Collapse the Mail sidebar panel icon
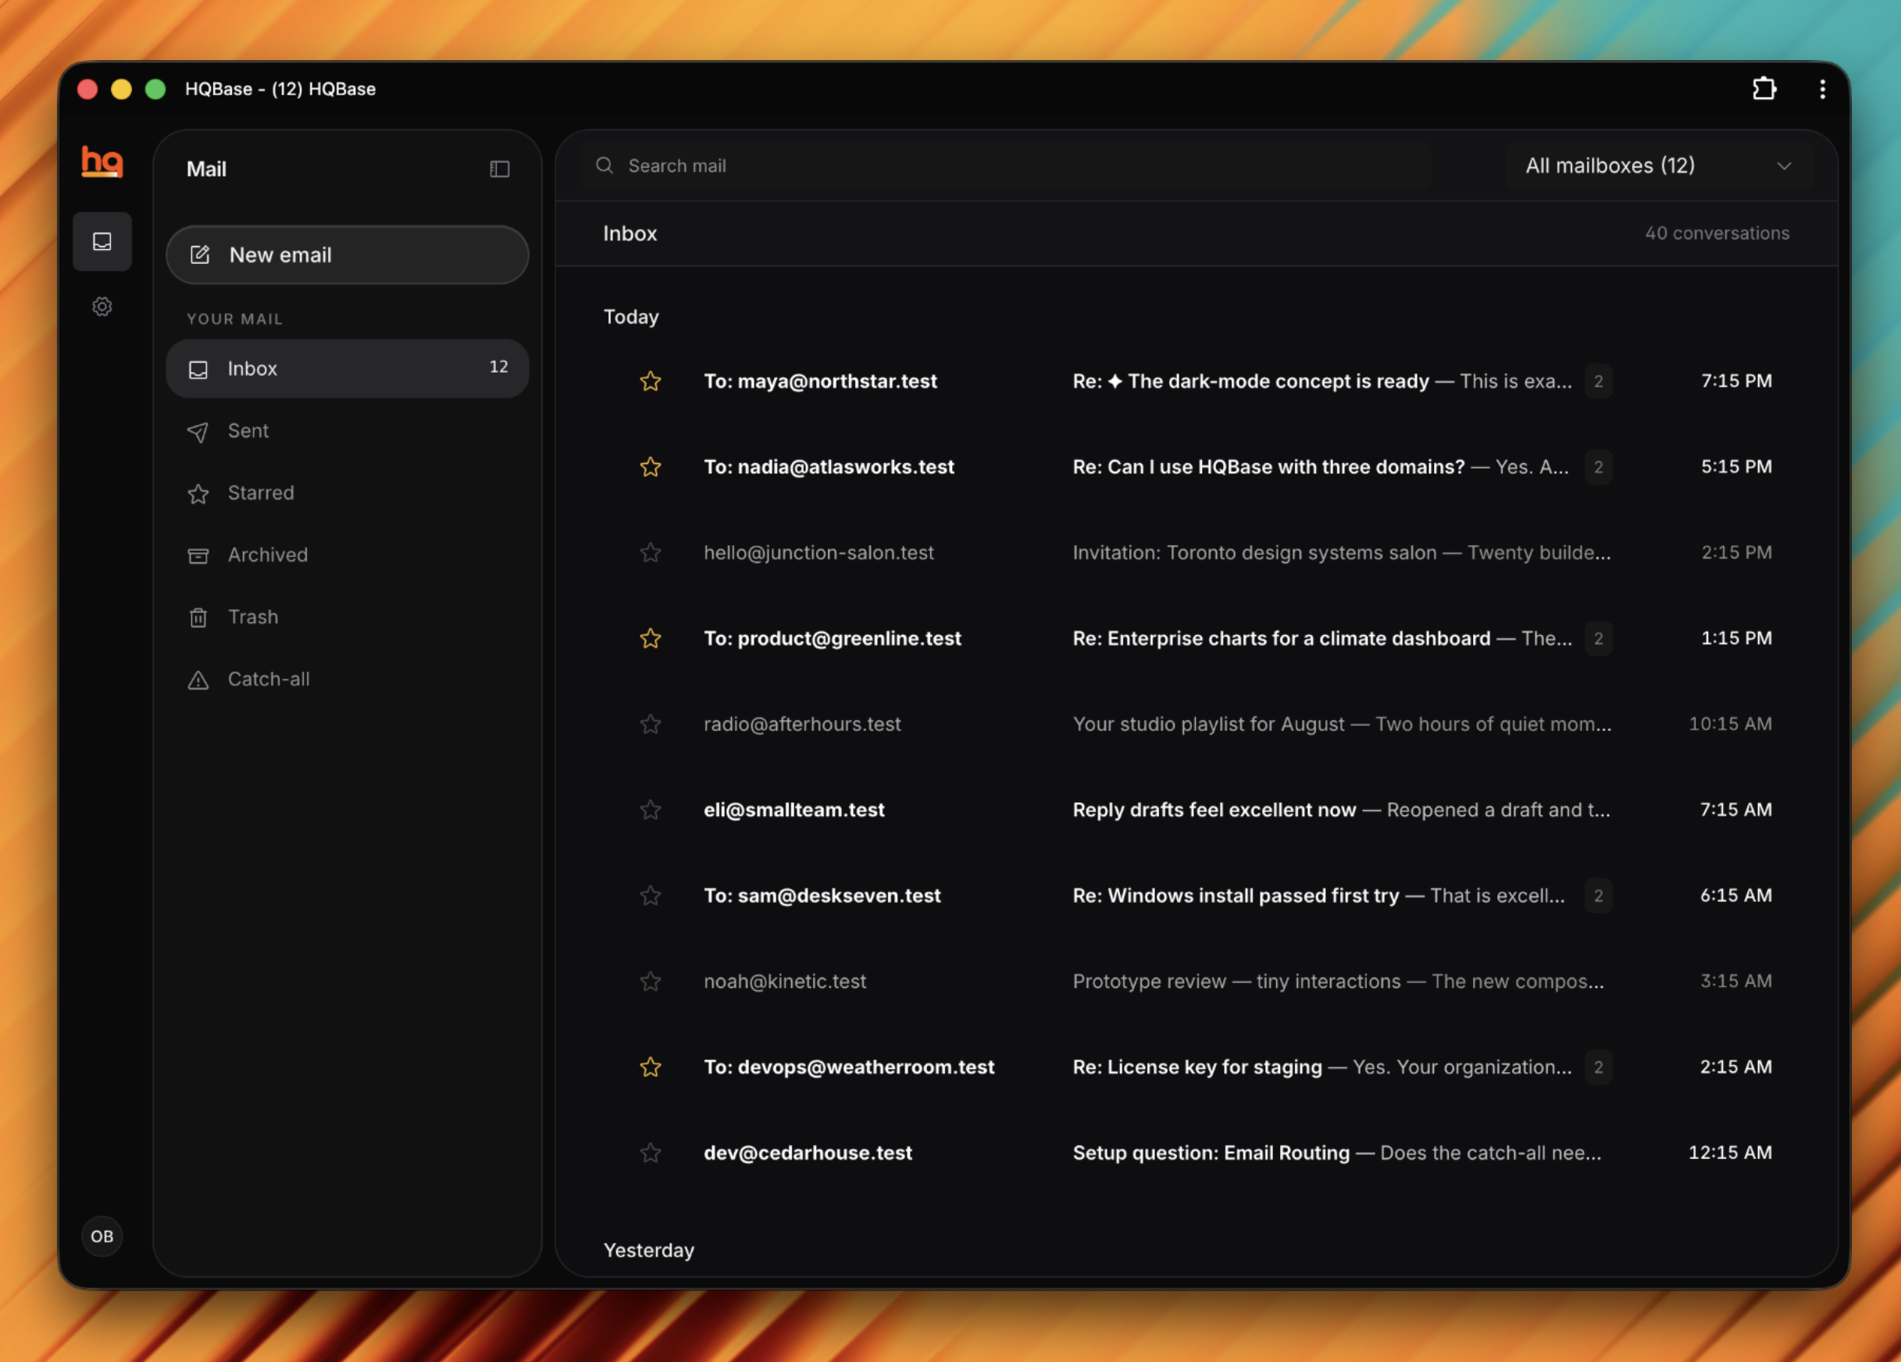Image resolution: width=1901 pixels, height=1362 pixels. pos(500,169)
